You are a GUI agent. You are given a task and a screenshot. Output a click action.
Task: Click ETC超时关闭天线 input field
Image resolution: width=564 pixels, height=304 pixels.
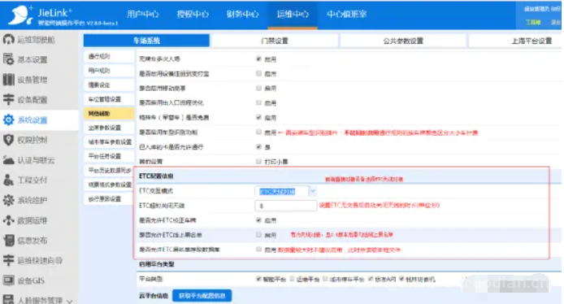pyautogui.click(x=285, y=206)
